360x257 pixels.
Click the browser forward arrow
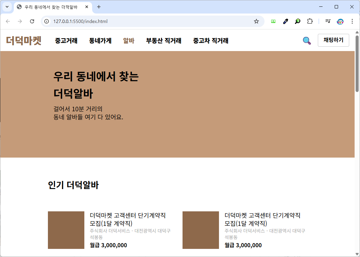click(x=20, y=21)
